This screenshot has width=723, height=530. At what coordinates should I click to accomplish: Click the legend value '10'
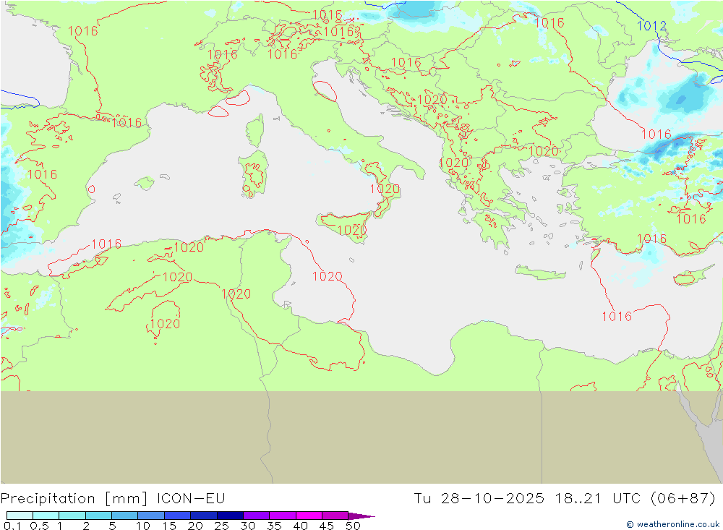click(143, 526)
